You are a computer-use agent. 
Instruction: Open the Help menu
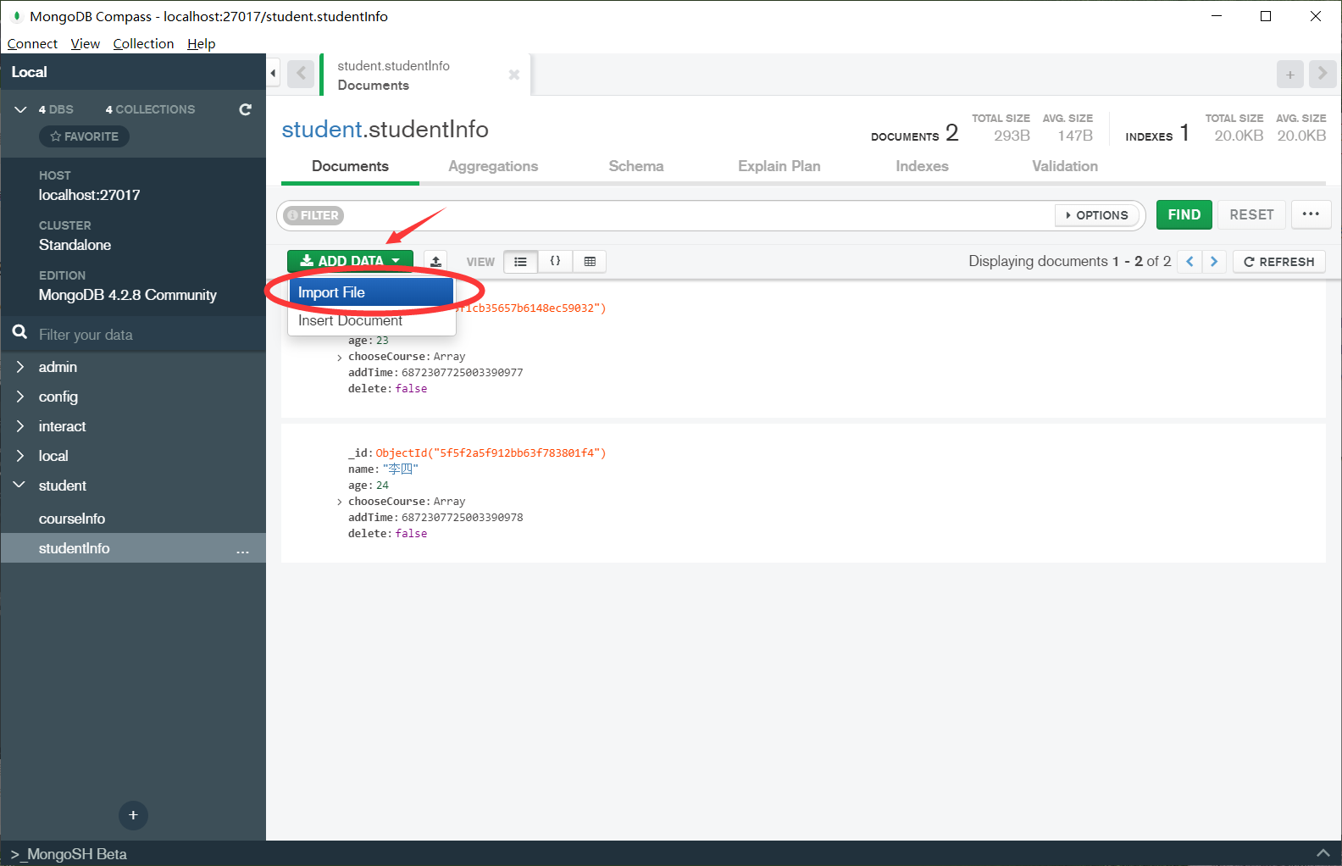[202, 43]
